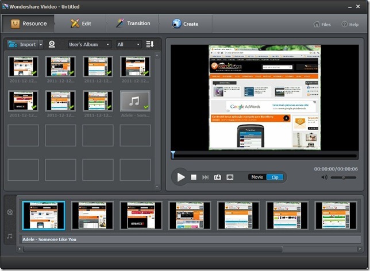370x271 pixels.
Task: Switch preview mode to Movie
Action: point(257,177)
